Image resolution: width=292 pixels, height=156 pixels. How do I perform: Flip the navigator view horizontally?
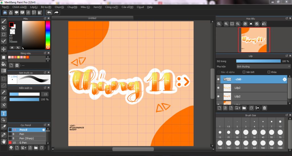pyautogui.click(x=264, y=24)
